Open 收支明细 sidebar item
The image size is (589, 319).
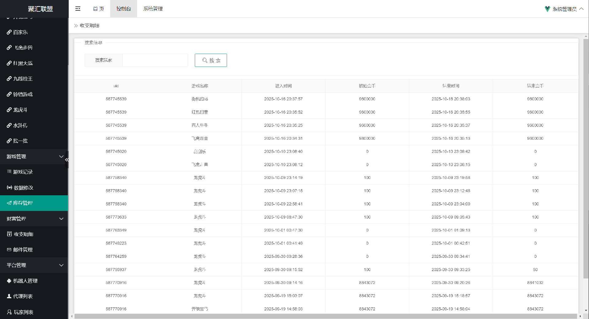coord(23,234)
